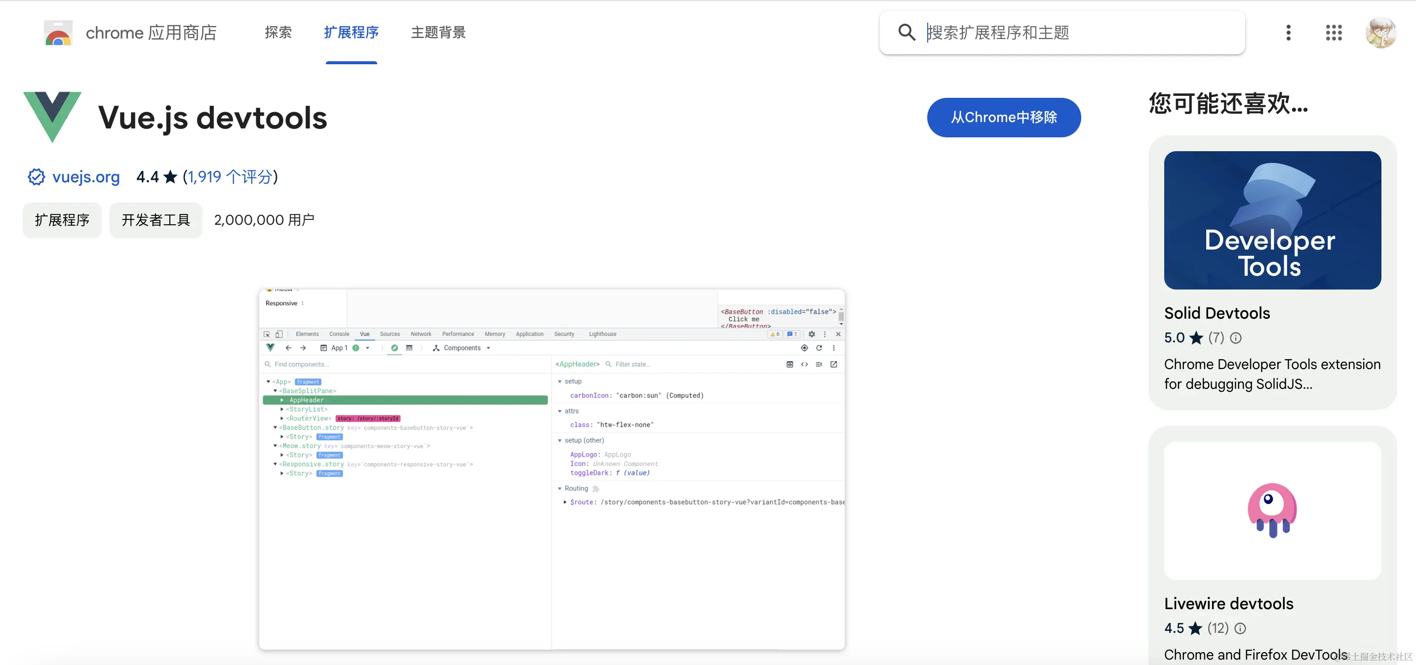The image size is (1416, 665).
Task: Toggle the warnings counter showing 6
Action: pyautogui.click(x=775, y=334)
